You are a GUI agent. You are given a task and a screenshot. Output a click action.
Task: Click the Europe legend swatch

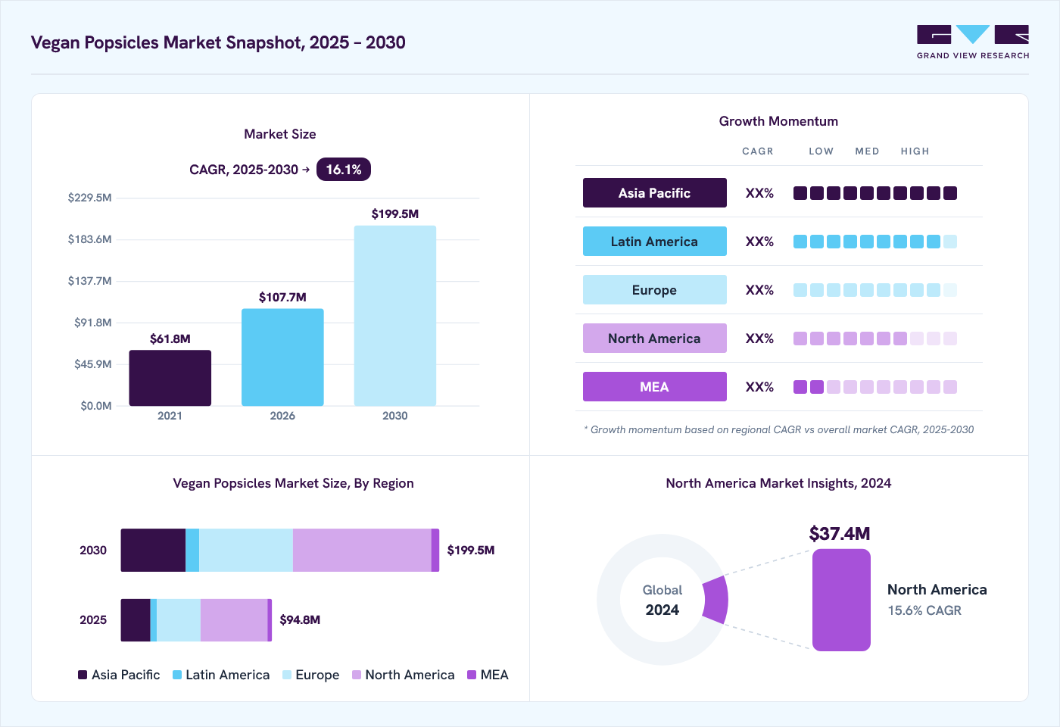287,675
